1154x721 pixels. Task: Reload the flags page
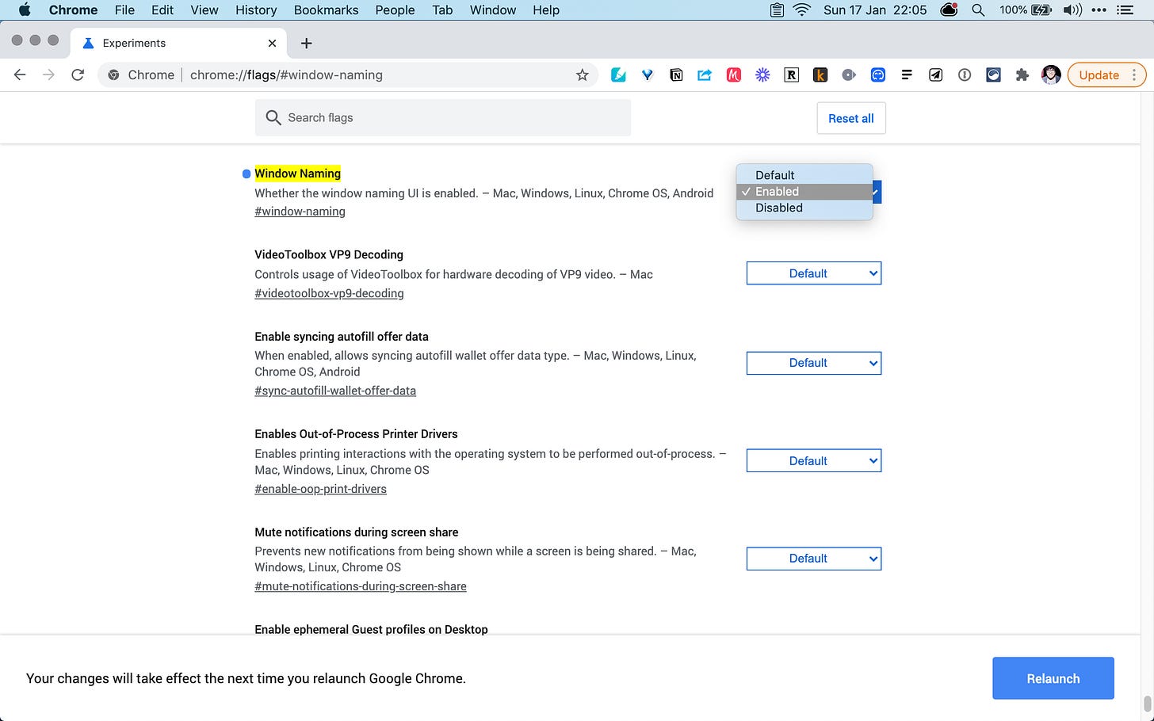(78, 74)
